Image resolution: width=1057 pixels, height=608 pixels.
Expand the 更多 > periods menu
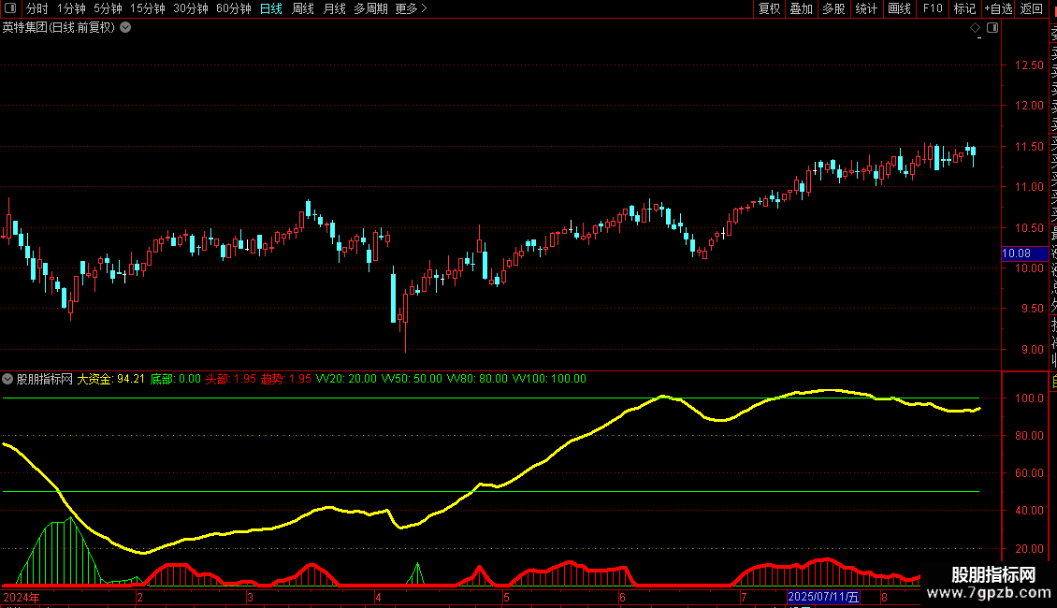pyautogui.click(x=411, y=8)
